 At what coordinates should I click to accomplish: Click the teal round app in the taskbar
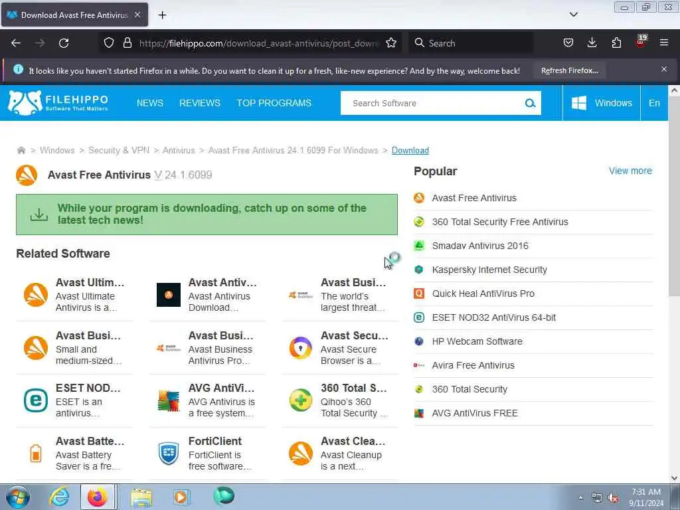coord(224,496)
